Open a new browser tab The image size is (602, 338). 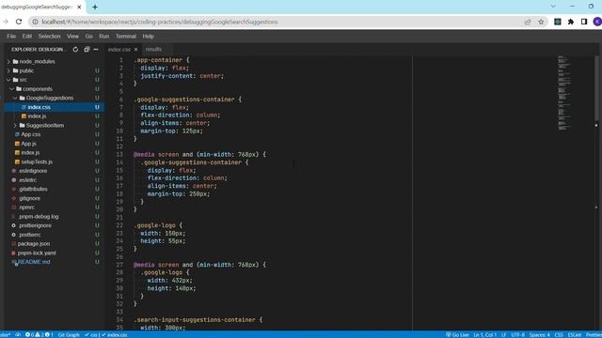(95, 7)
